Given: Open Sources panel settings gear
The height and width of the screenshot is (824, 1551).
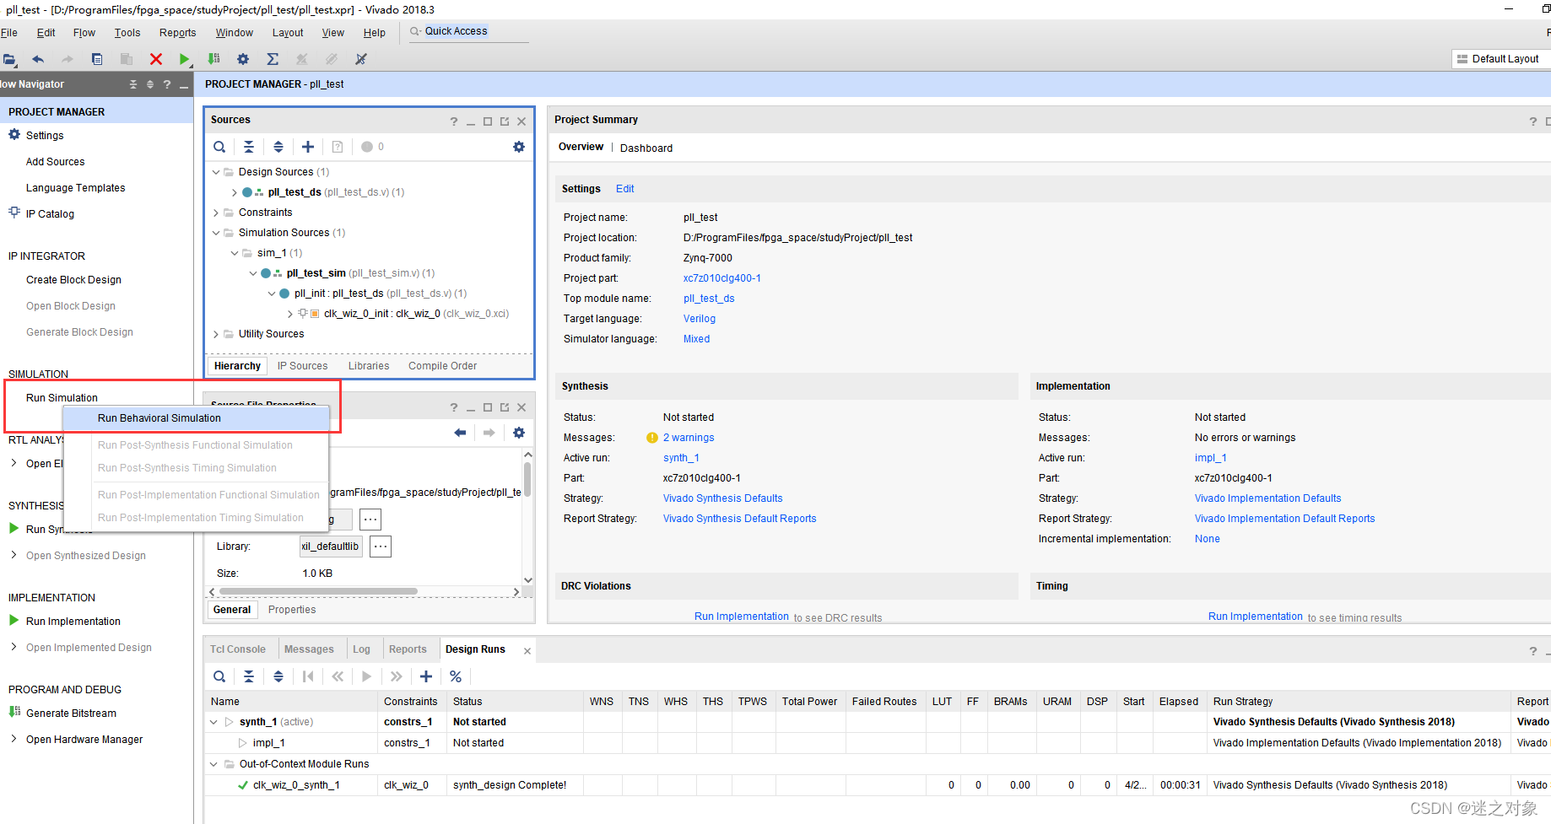Looking at the screenshot, I should [x=519, y=147].
